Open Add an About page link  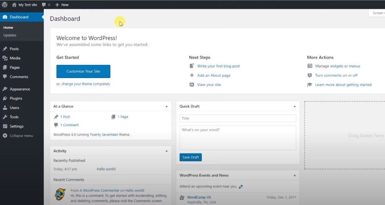[x=214, y=75]
